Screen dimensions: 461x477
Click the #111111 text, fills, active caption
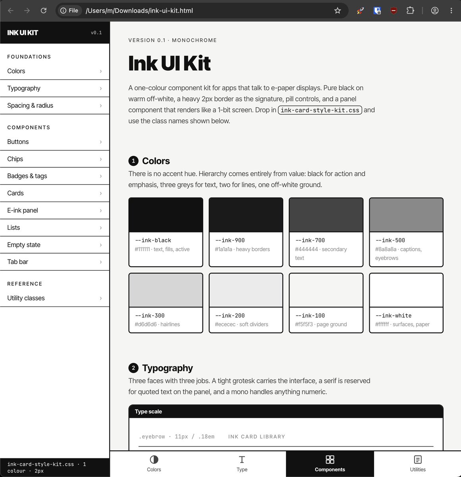coord(162,249)
